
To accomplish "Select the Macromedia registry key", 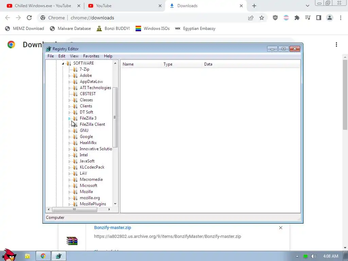I will coord(91,179).
